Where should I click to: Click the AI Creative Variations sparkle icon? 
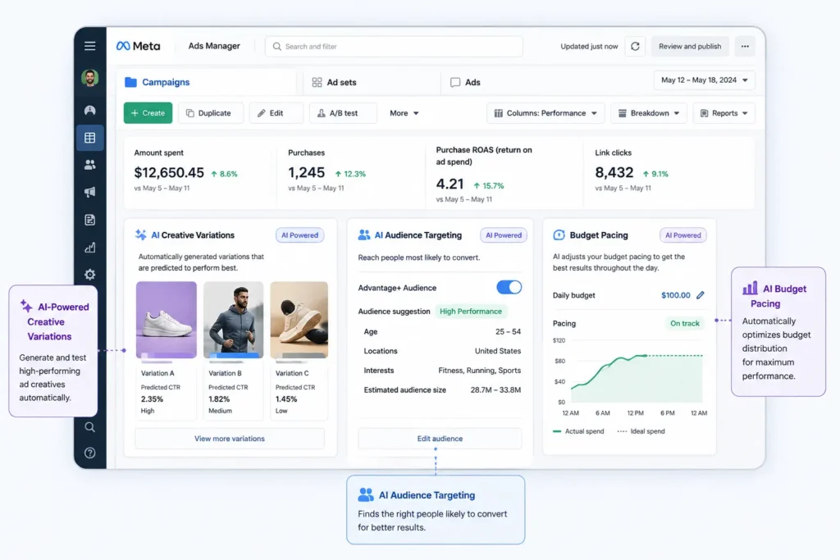coord(141,234)
